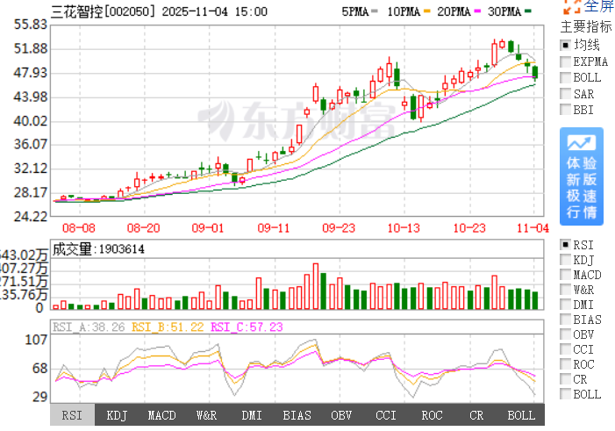Switch to the OBV bottom tab
The width and height of the screenshot is (615, 431).
341,415
